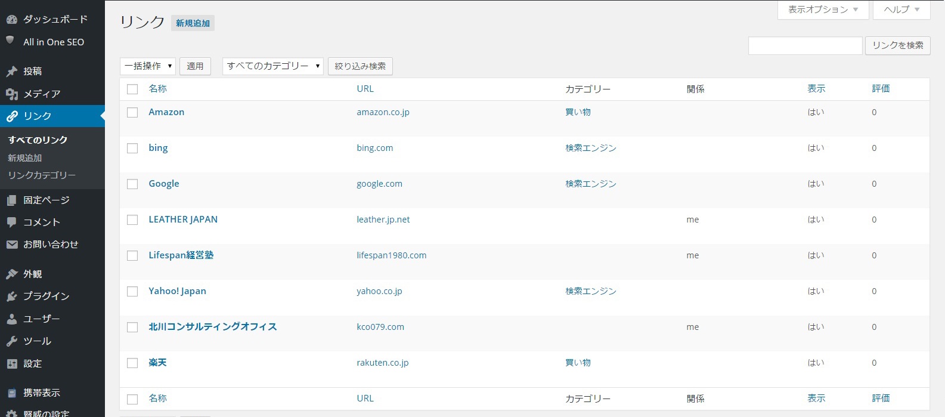Open the LEATHER JAPAN link entry
Screen dimensions: 945x417
pyautogui.click(x=183, y=220)
